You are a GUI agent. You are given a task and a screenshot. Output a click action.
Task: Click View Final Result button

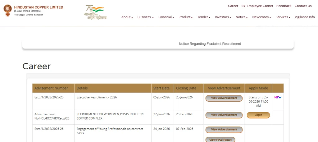point(220,140)
